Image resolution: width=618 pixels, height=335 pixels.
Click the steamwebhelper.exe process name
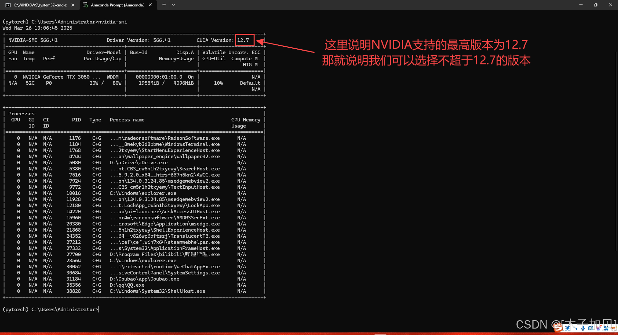165,242
